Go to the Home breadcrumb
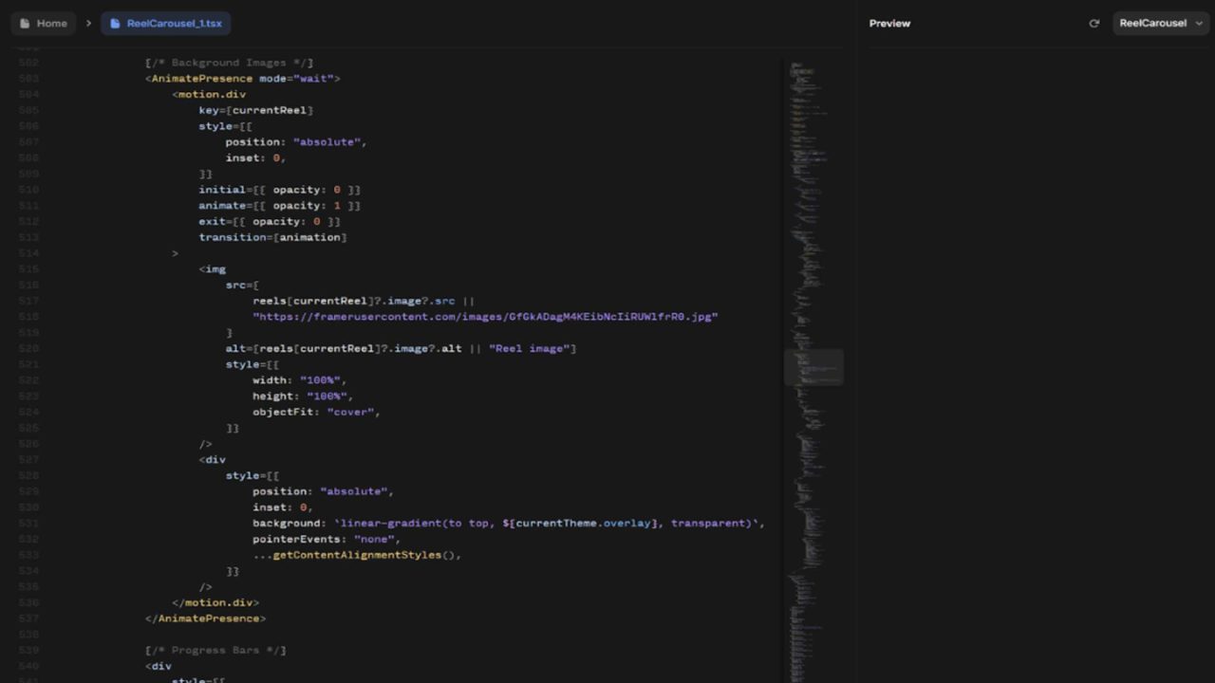 (x=51, y=24)
